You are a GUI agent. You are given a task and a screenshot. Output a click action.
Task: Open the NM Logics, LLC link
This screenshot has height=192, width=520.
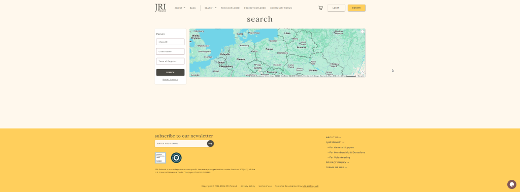(310, 186)
